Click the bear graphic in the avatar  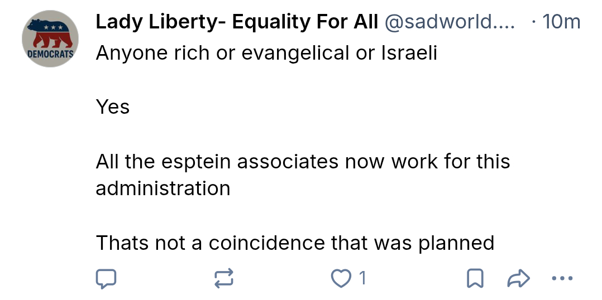pyautogui.click(x=50, y=33)
